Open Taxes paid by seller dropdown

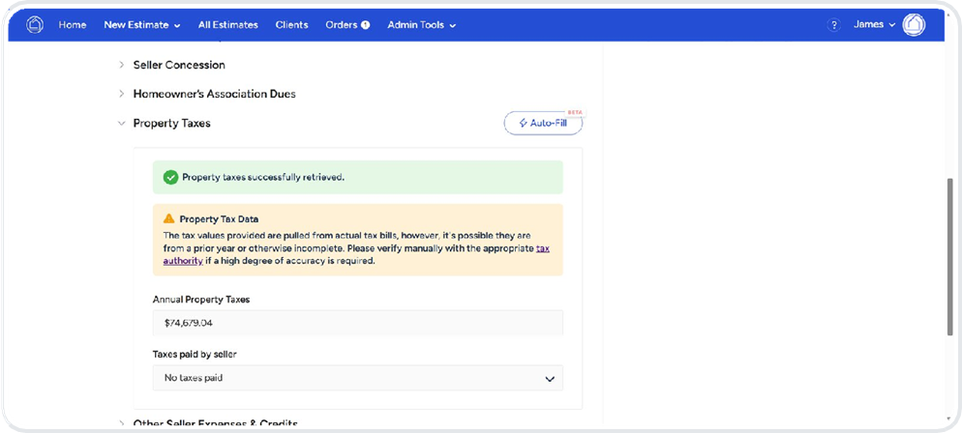pos(357,378)
